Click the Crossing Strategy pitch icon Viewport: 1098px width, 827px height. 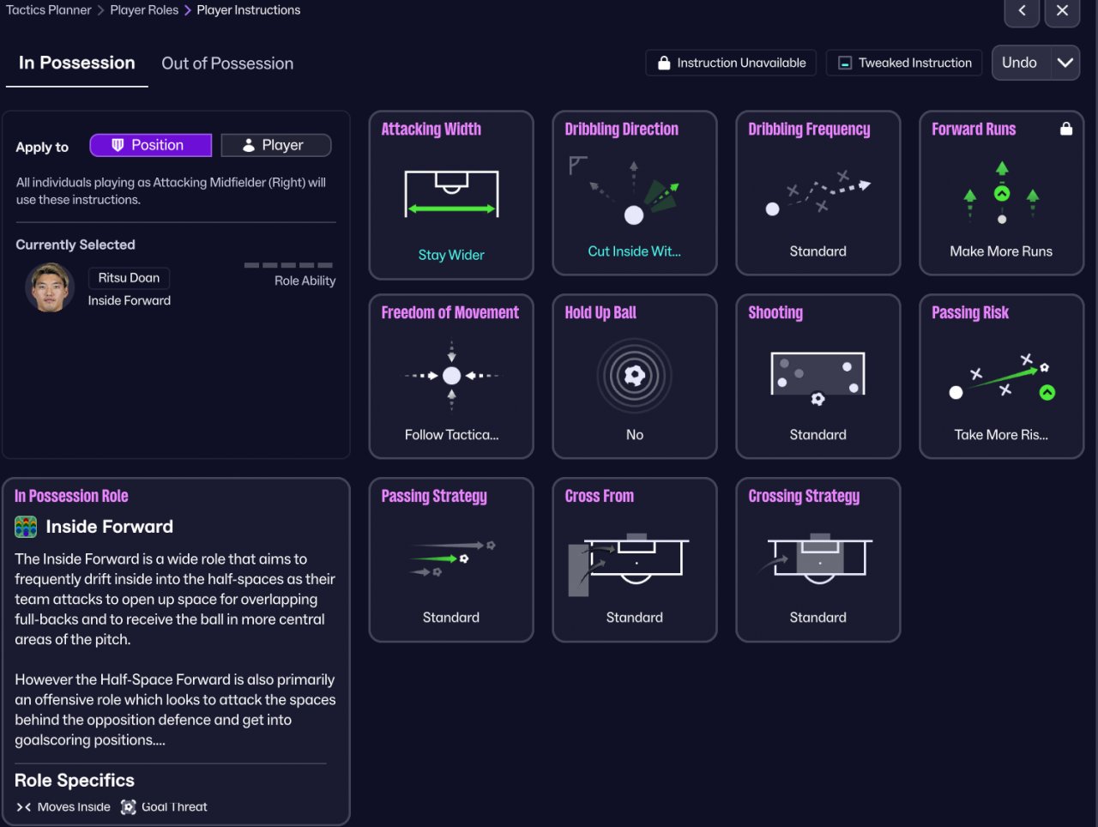pos(815,558)
